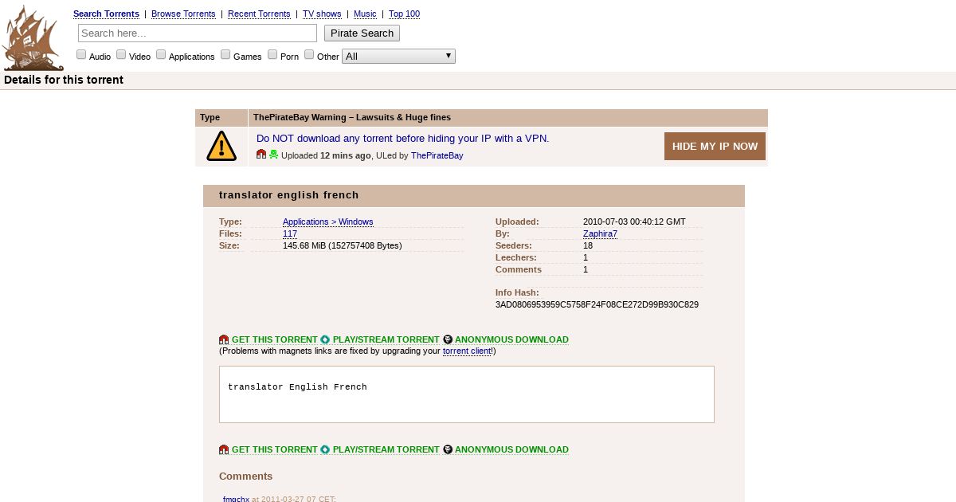Click the Comments heading
Image resolution: width=956 pixels, height=502 pixels.
[x=245, y=476]
